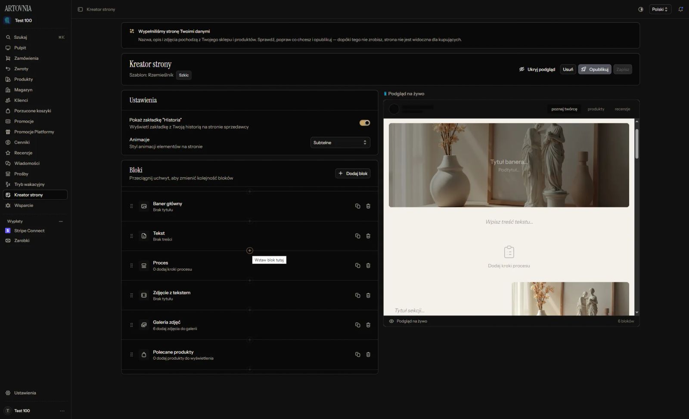This screenshot has height=419, width=689.
Task: Click the Polecane produkty block icon
Action: [x=144, y=354]
